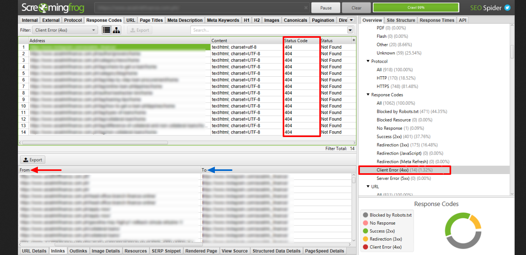The image size is (526, 255).
Task: Switch to list view icon
Action: pyautogui.click(x=106, y=30)
